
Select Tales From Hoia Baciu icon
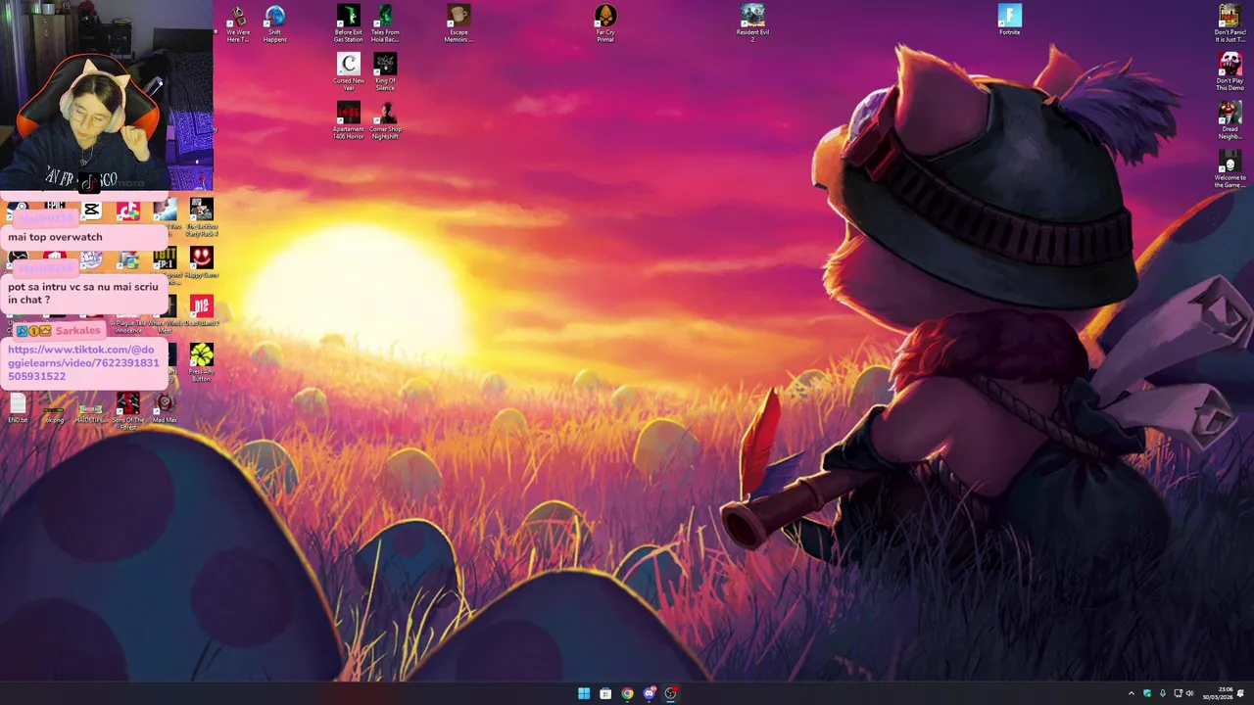pyautogui.click(x=385, y=23)
